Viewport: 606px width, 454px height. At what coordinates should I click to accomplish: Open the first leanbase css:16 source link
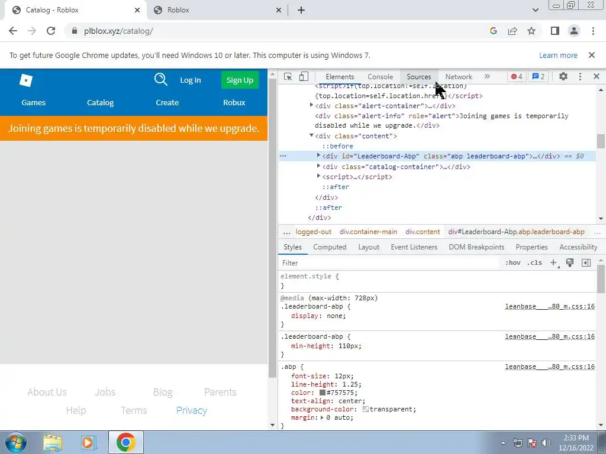[x=550, y=307]
